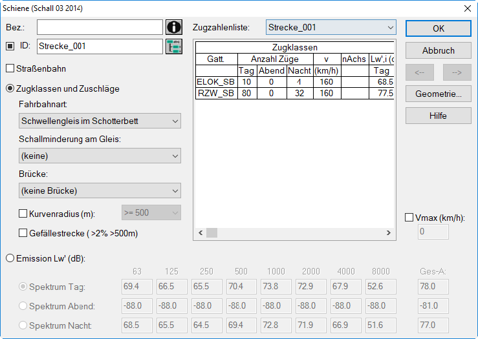Cancel with the Abbruch button

(439, 50)
